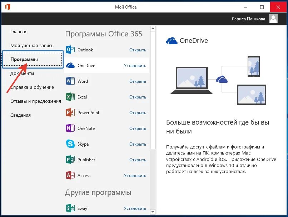The width and height of the screenshot is (288, 217).
Task: Click the Skype app icon
Action: (x=70, y=144)
